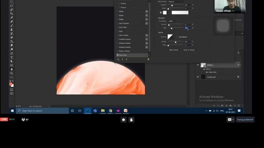The height and width of the screenshot is (148, 264).
Task: Add another Inner Shadow with plus icon
Action: coord(147,23)
